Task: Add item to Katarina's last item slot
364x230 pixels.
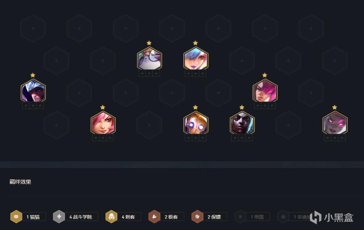Action: (110, 138)
